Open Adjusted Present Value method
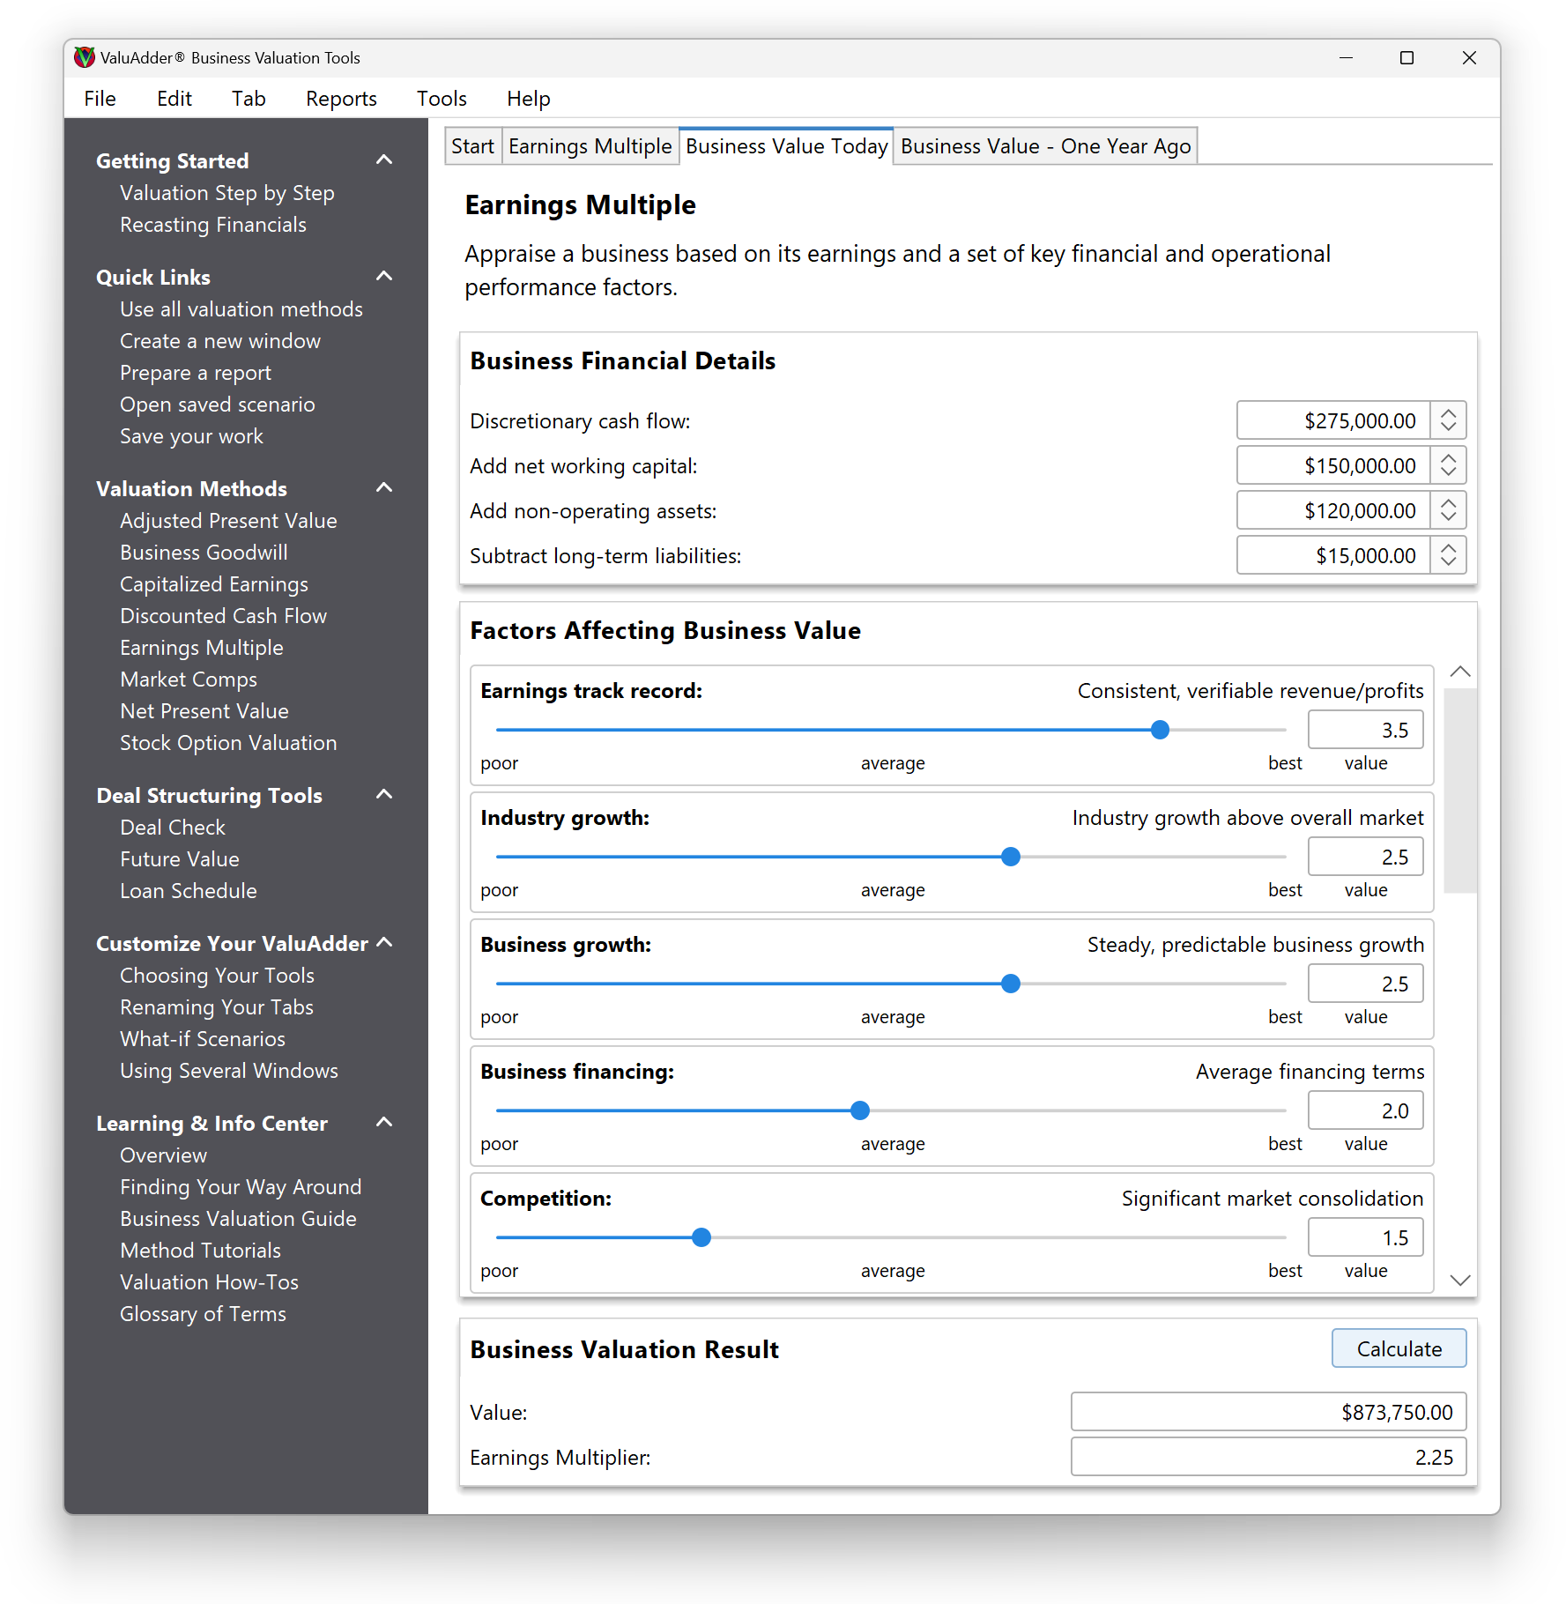 tap(228, 521)
